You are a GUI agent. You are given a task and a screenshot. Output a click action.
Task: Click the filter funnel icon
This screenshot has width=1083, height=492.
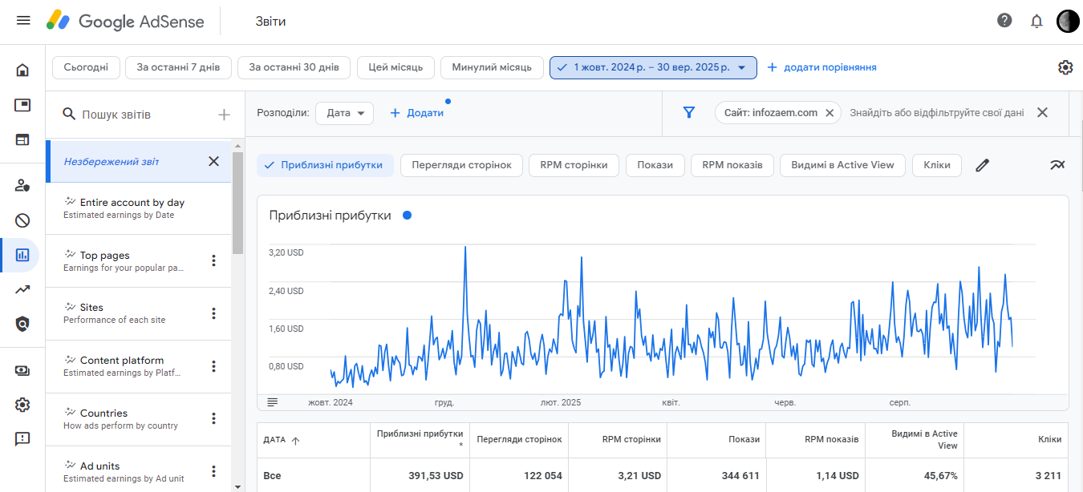pyautogui.click(x=688, y=113)
